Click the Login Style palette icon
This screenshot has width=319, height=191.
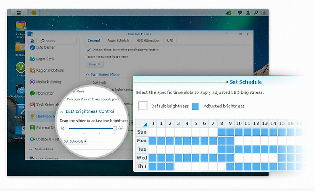(32, 59)
